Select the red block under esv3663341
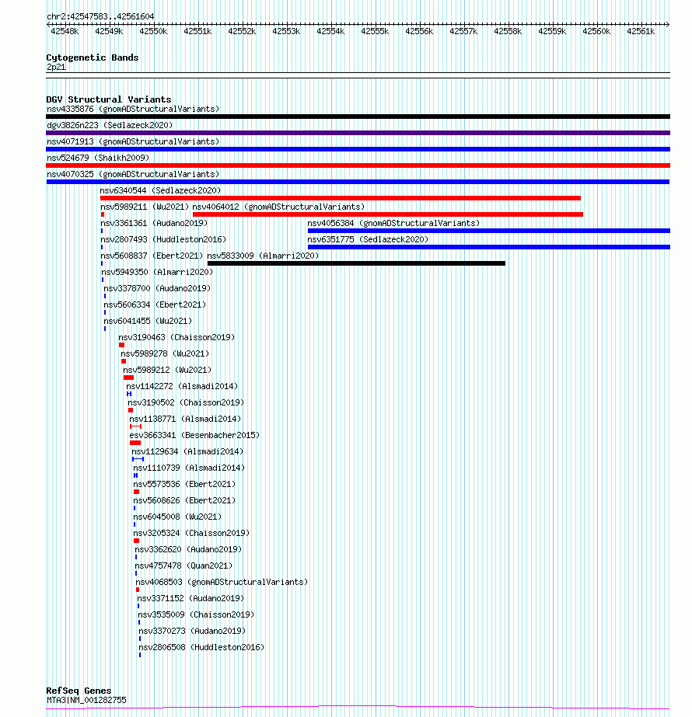 coord(135,443)
